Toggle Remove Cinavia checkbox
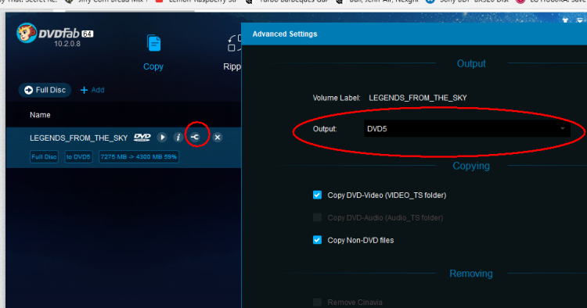This screenshot has width=587, height=308. coord(317,302)
